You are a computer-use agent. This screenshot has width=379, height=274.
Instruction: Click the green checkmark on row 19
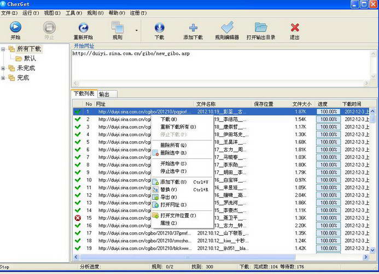(x=78, y=248)
